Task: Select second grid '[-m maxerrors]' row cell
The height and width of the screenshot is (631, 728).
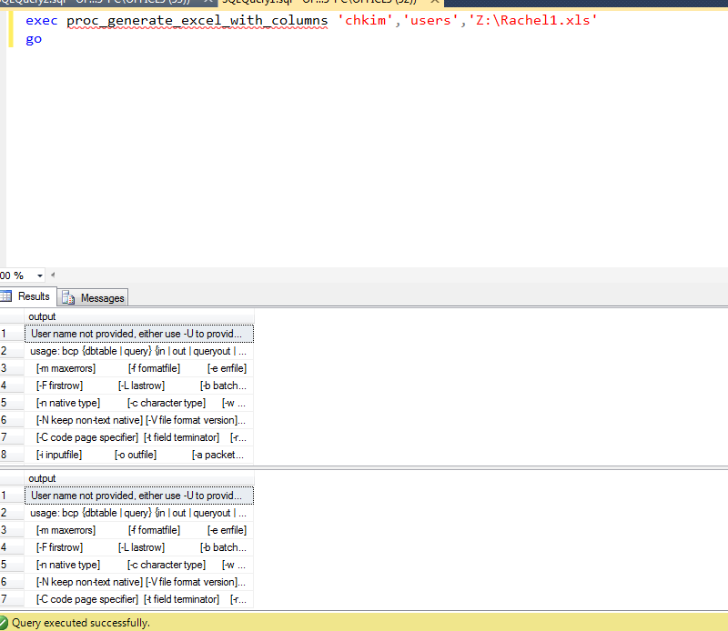Action: (x=139, y=530)
